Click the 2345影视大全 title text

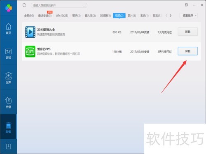click(x=46, y=30)
